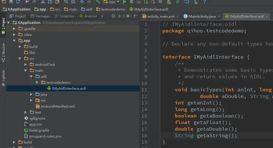Click 'aidl' in the breadcrumb bar
This screenshot has width=273, height=148.
[x=87, y=9]
